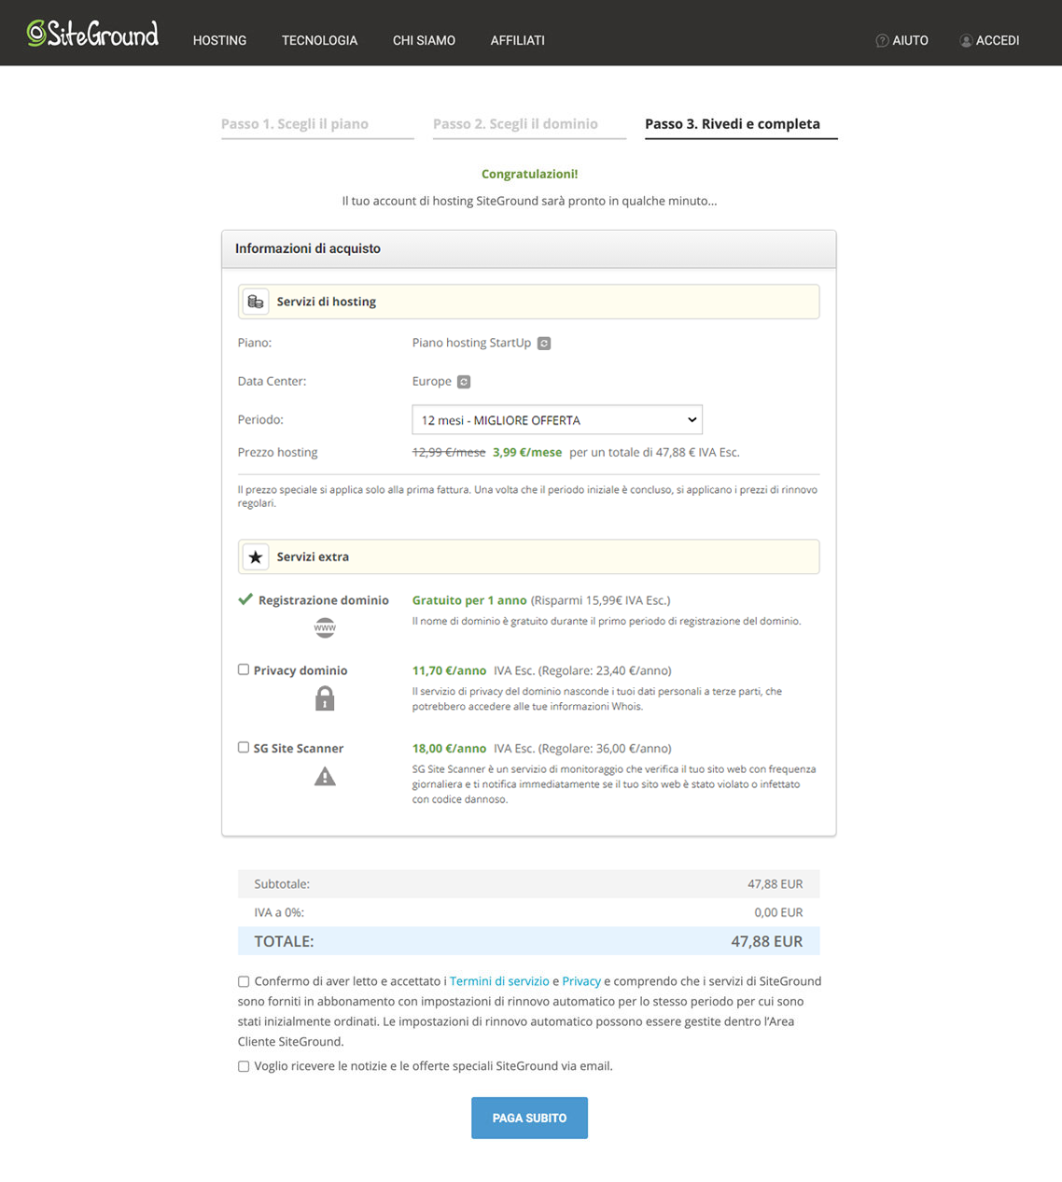Click the TOTALE '47,88 EUR' amount

tap(766, 941)
